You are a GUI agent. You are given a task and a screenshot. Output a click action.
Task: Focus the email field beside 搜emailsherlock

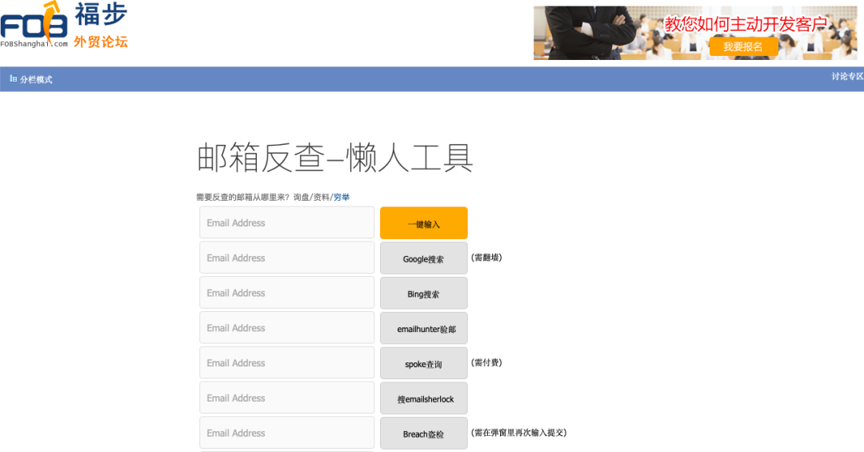287,398
